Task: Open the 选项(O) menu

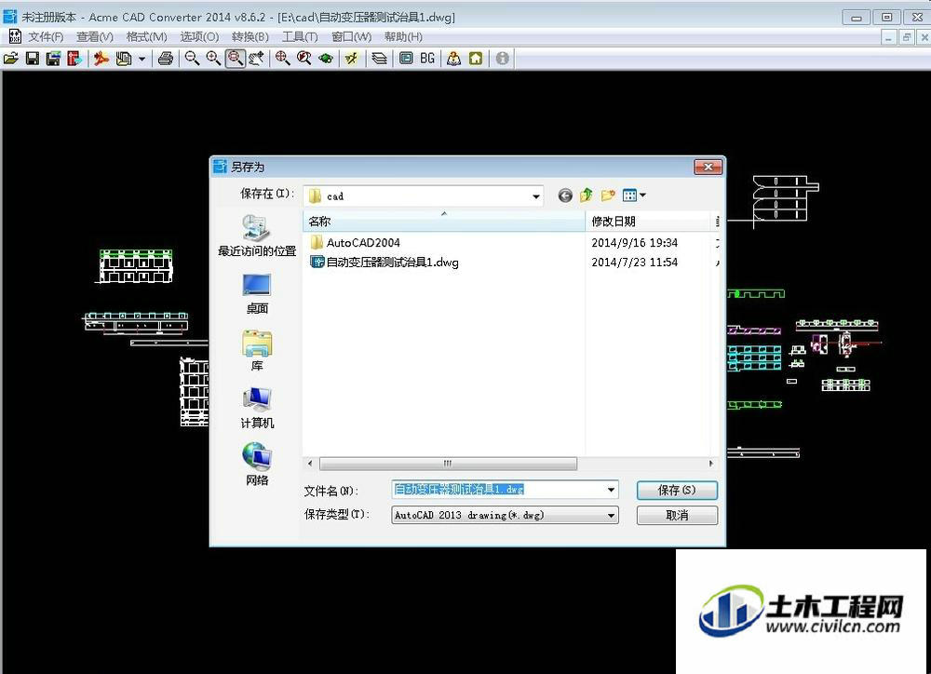Action: (199, 37)
